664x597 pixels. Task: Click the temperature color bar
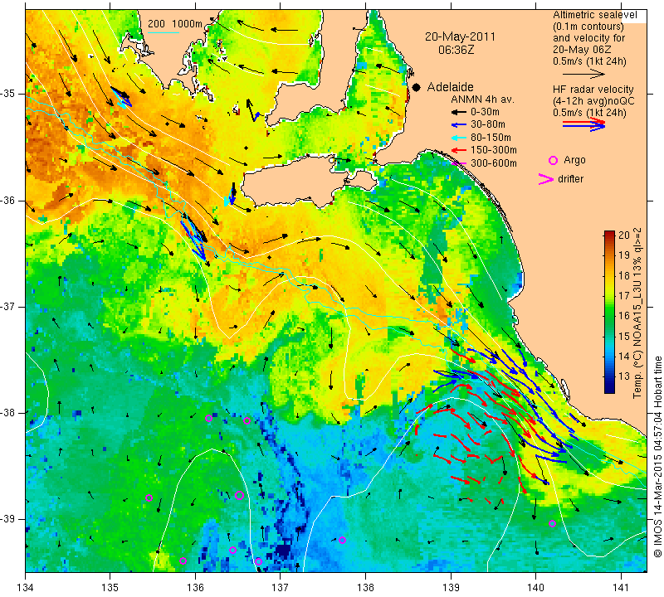(x=609, y=312)
